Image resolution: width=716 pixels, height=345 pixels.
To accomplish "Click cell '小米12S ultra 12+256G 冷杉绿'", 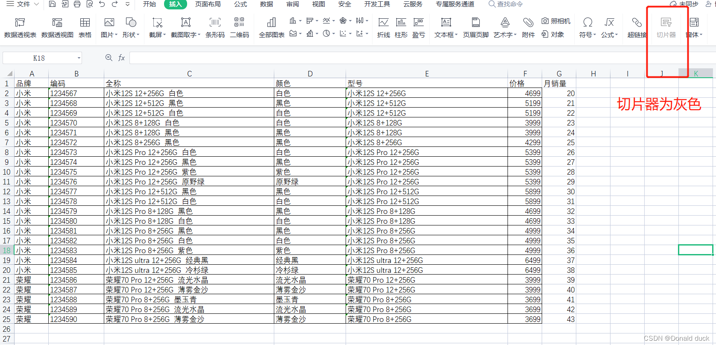I will coord(189,270).
